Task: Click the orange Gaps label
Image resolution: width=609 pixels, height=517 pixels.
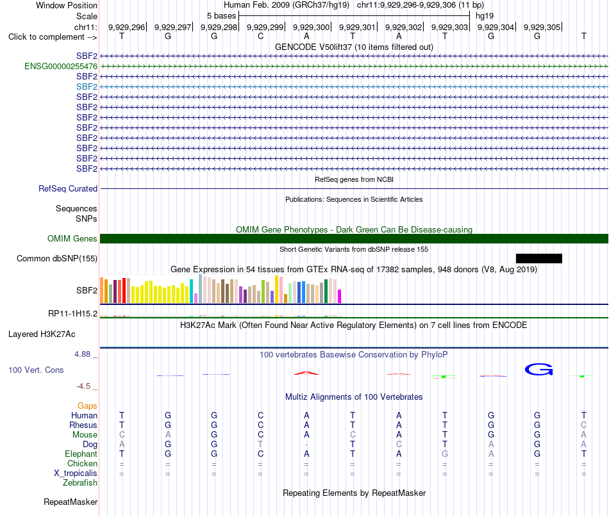Action: (x=87, y=406)
